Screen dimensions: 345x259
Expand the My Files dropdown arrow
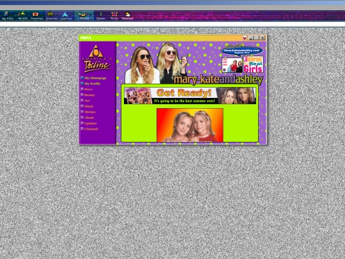point(11,14)
